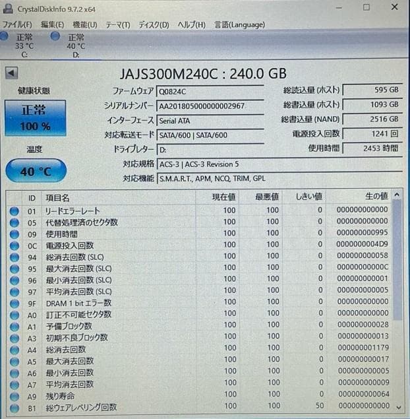Click the CrystalDiskInfo title bar app icon
The height and width of the screenshot is (419, 410).
(x=8, y=8)
